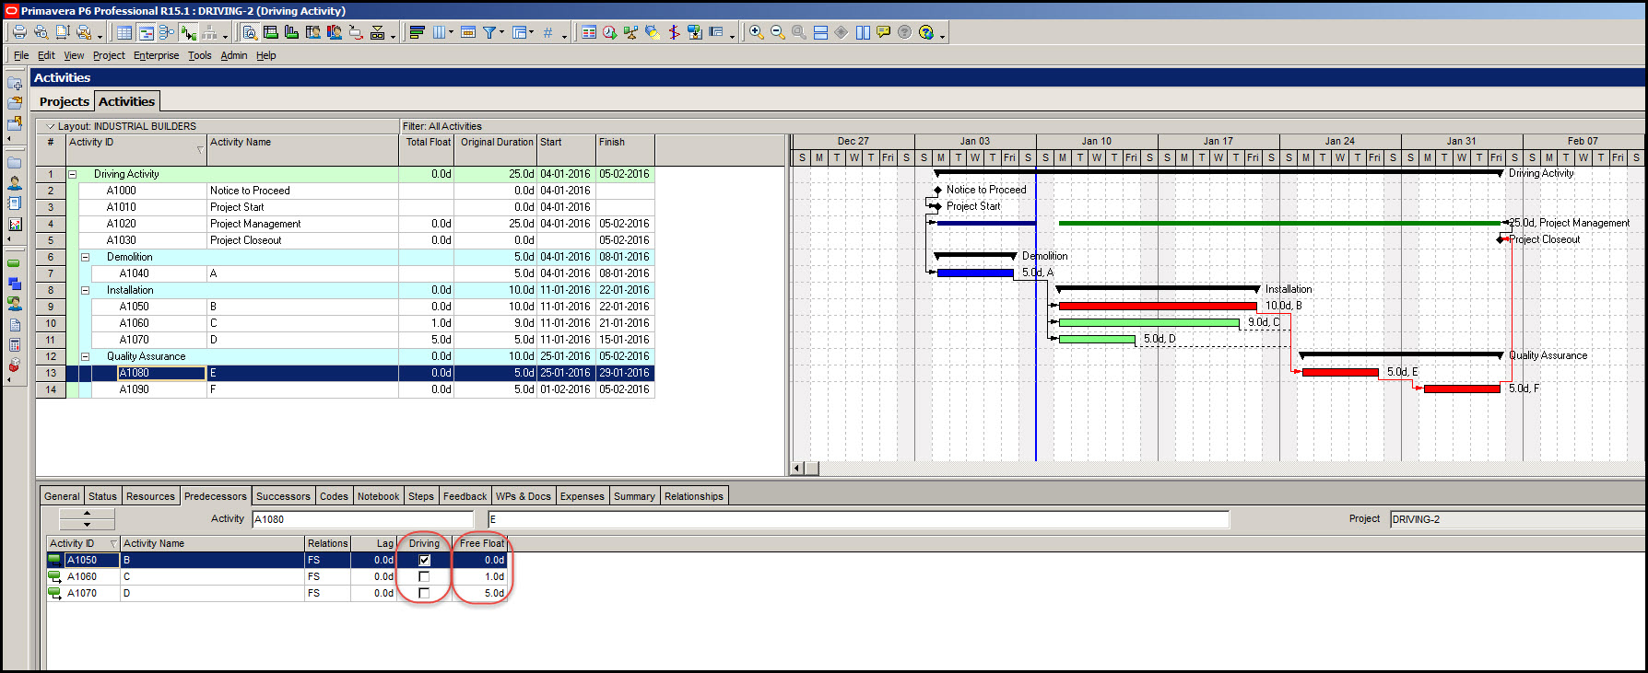
Task: Click the Schedule (clock) toolbar icon
Action: (x=610, y=32)
